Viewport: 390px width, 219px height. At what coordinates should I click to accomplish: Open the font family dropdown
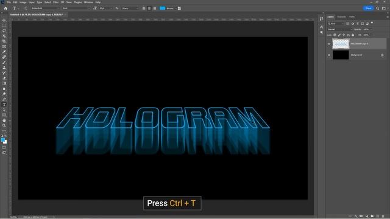(x=46, y=8)
